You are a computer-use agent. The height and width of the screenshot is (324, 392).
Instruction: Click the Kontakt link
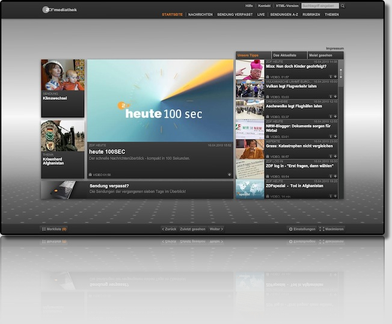pos(265,6)
